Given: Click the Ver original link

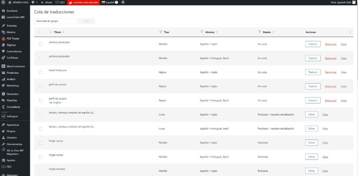Looking at the screenshot, I should (55, 103).
